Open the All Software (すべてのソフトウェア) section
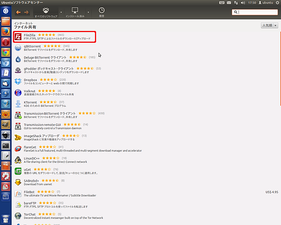 pyautogui.click(x=46, y=12)
